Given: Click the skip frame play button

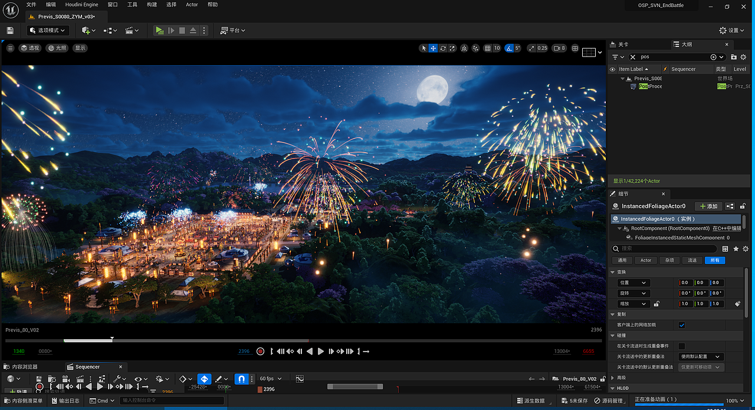Looking at the screenshot, I should [x=171, y=30].
